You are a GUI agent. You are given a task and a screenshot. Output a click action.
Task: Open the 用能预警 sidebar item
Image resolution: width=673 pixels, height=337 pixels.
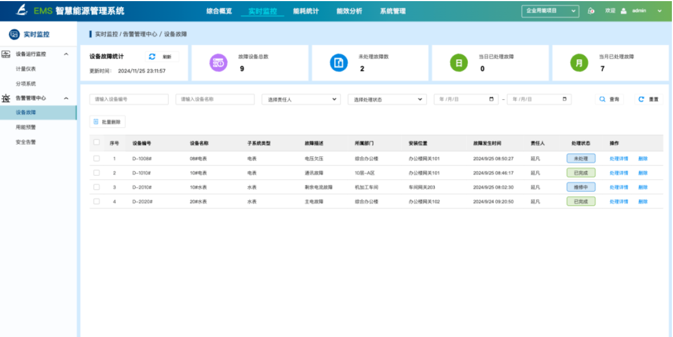[26, 127]
